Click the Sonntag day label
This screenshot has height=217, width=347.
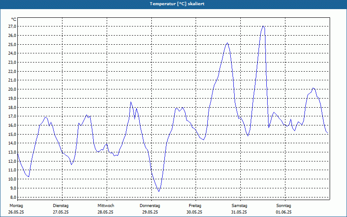[284, 206]
